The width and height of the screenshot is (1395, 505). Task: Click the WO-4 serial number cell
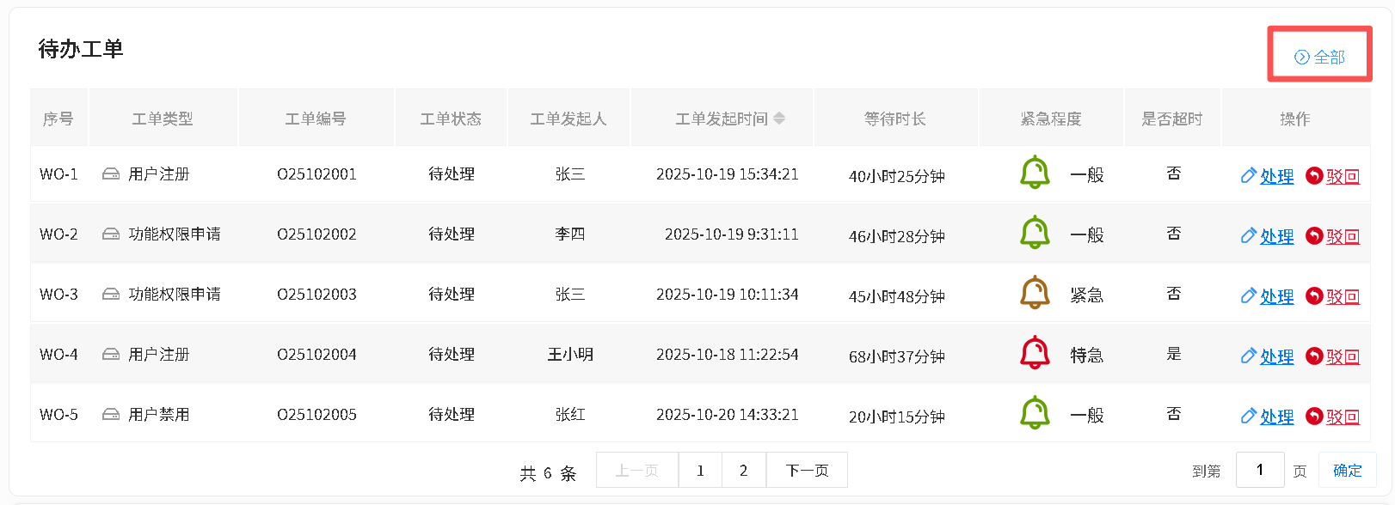coord(58,355)
